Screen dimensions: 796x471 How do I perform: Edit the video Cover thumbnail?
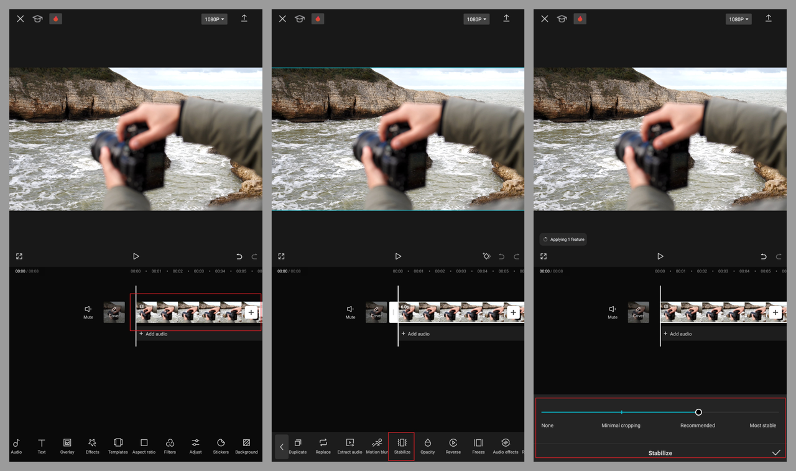(x=114, y=312)
